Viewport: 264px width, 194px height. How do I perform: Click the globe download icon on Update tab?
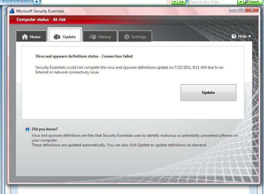[57, 37]
